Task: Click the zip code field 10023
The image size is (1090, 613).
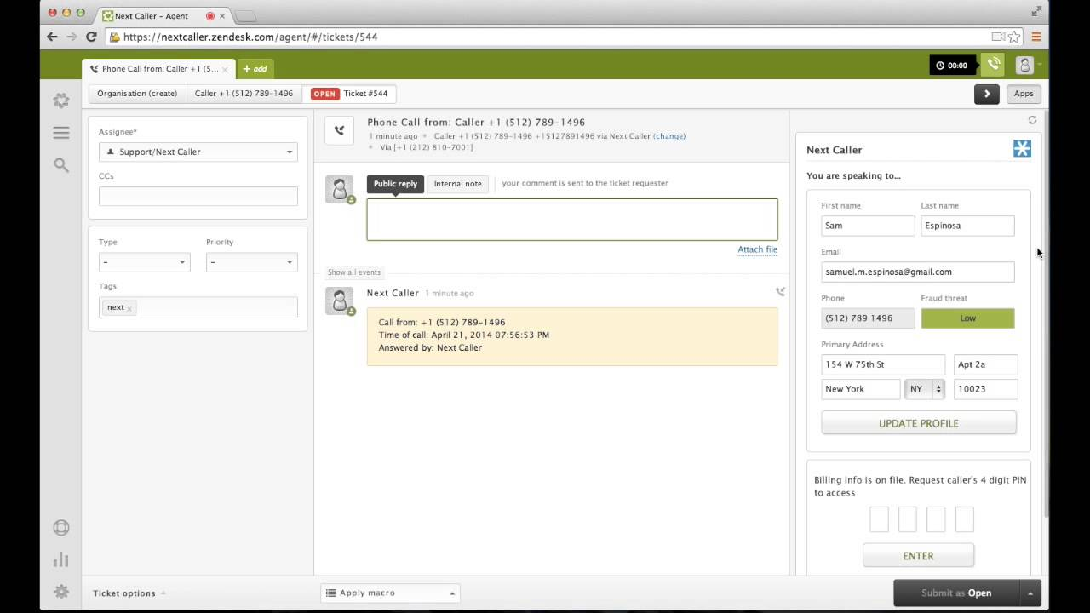Action: [985, 389]
